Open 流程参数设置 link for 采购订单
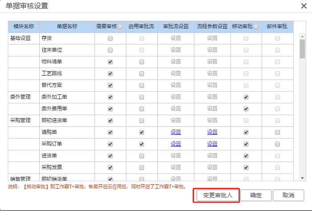The height and width of the screenshot is (211, 312). coord(212,144)
